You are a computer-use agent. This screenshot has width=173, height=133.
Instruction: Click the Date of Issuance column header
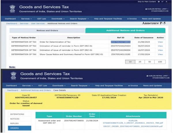coord(144,38)
